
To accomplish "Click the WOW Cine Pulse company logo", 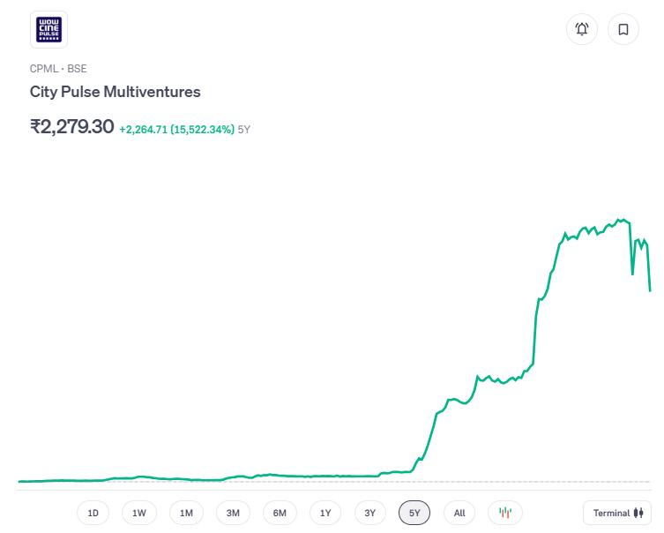I will coord(48,30).
